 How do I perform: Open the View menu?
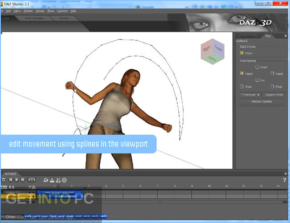(x=17, y=11)
